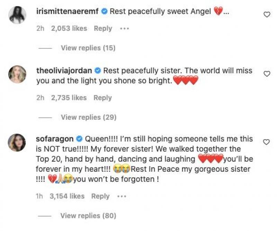Open theoliviajordan's profile avatar
This screenshot has width=277, height=231.
tap(17, 74)
